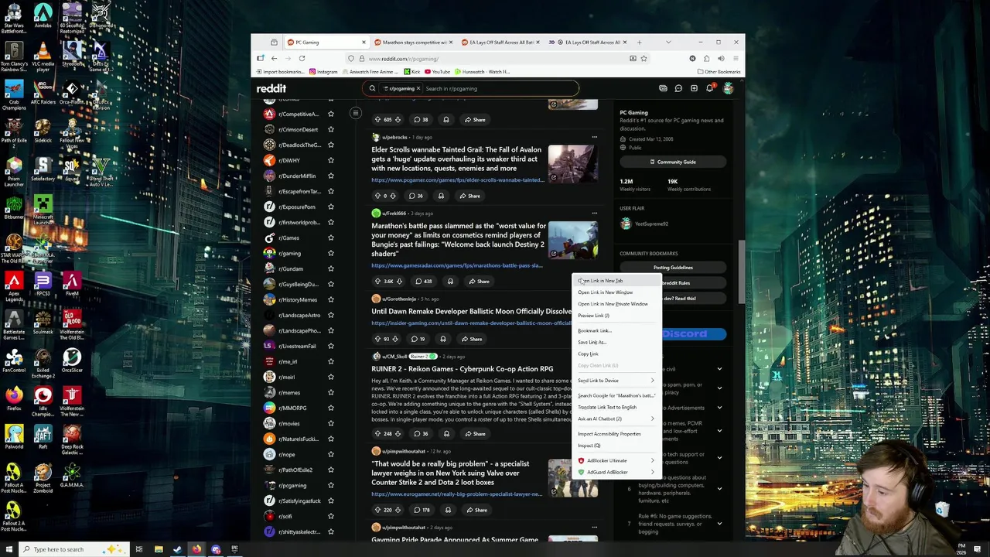990x557 pixels.
Task: Open the YouTube bookmark in bookmarks bar
Action: [x=437, y=72]
